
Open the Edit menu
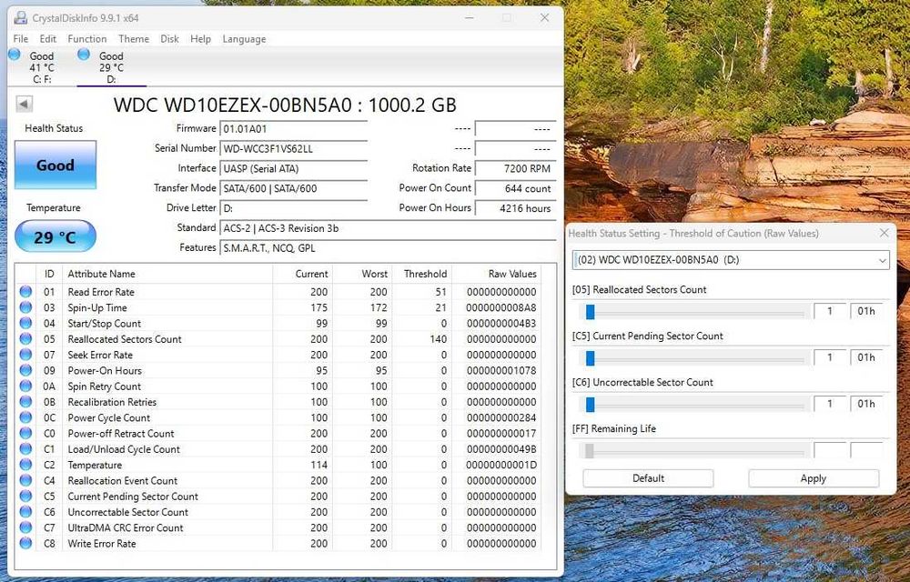[47, 39]
